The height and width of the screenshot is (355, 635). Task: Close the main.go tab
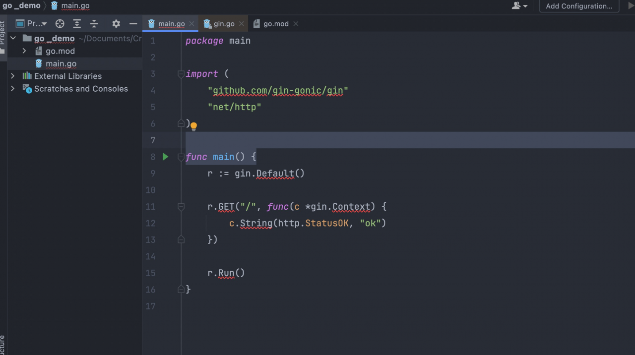192,24
